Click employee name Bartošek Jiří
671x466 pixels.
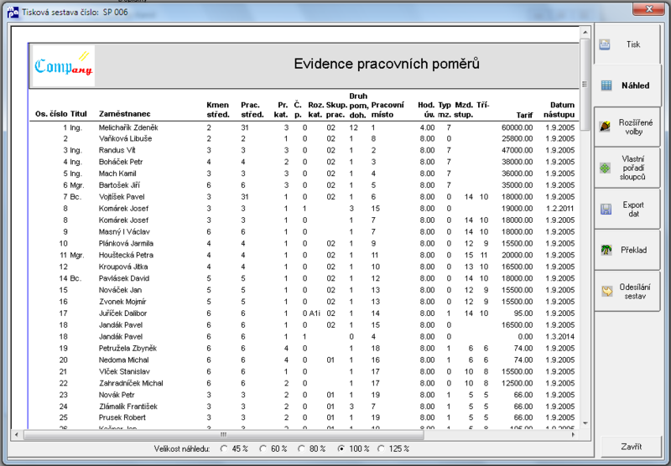(x=119, y=185)
